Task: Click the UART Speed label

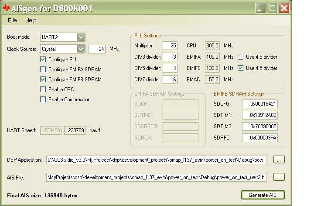Action: 21,130
